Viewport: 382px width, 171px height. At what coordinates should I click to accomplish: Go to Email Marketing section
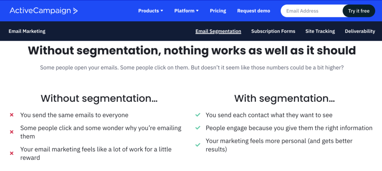(x=27, y=31)
